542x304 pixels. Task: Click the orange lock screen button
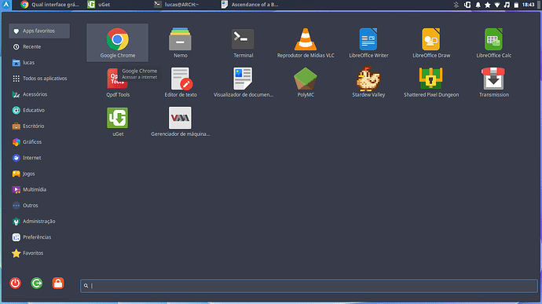coord(58,284)
